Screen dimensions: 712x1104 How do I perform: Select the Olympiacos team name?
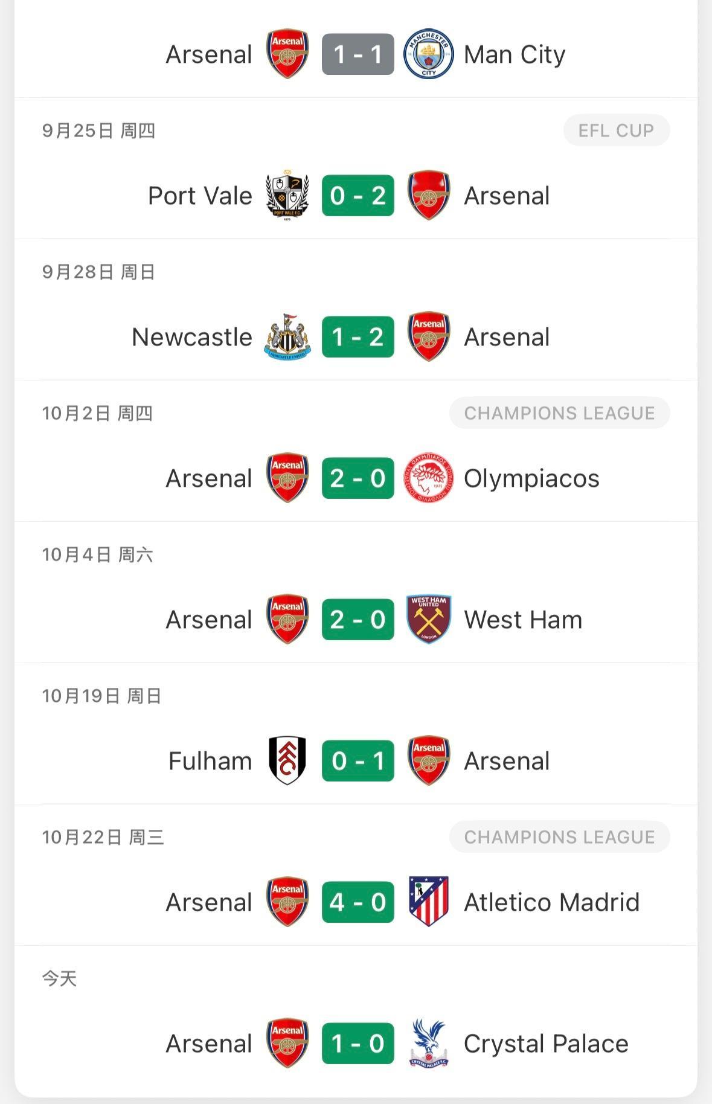pyautogui.click(x=531, y=479)
